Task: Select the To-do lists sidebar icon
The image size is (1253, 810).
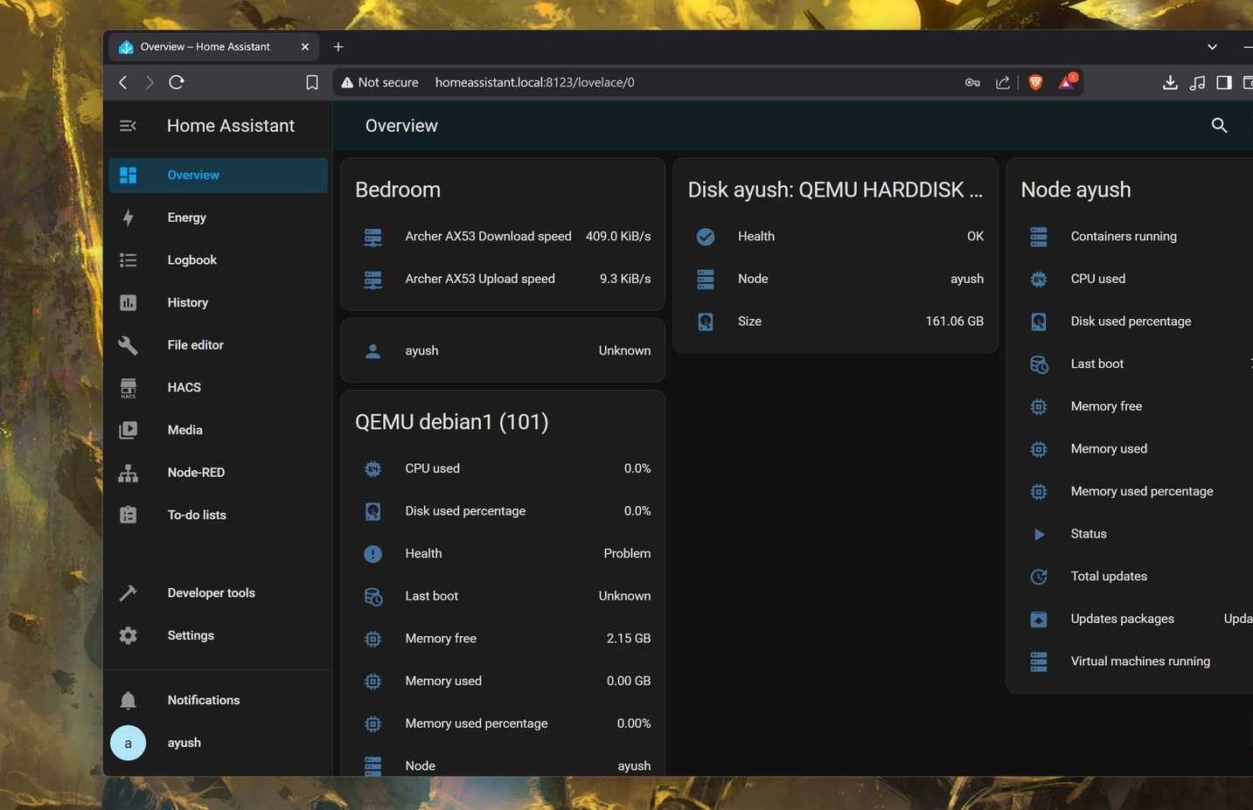Action: click(x=128, y=515)
